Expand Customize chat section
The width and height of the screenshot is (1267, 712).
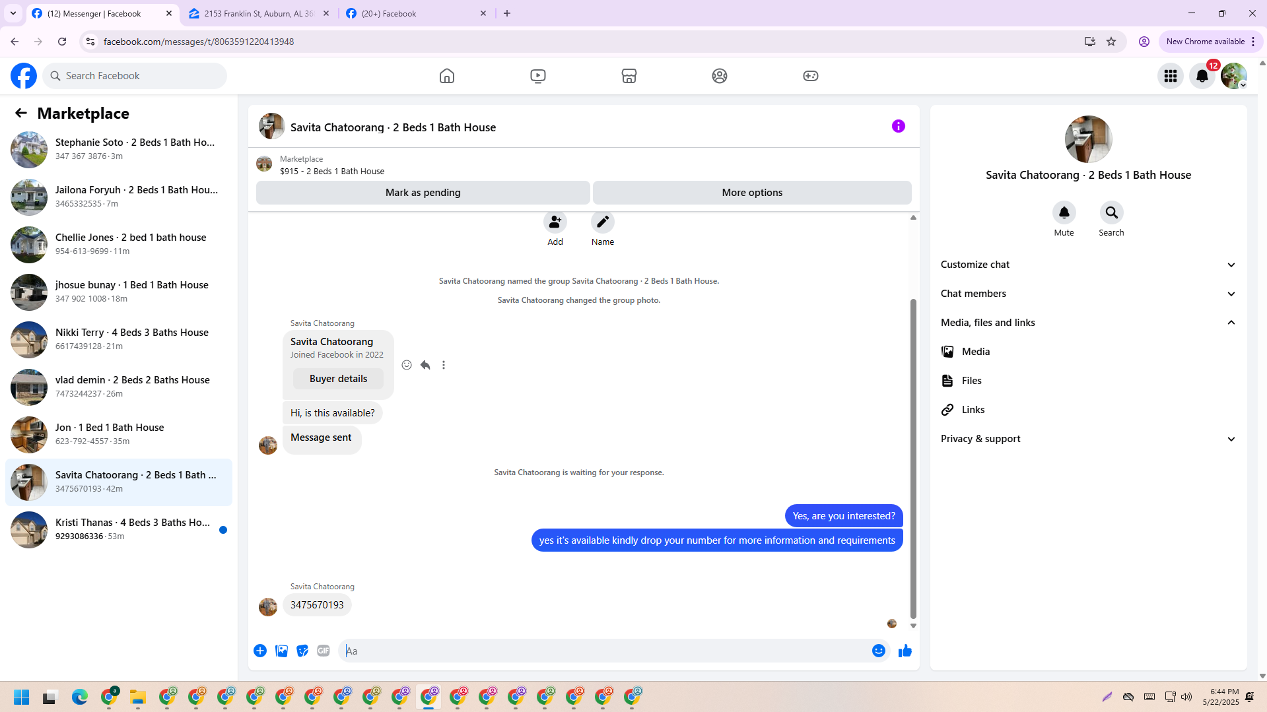[x=1088, y=265]
